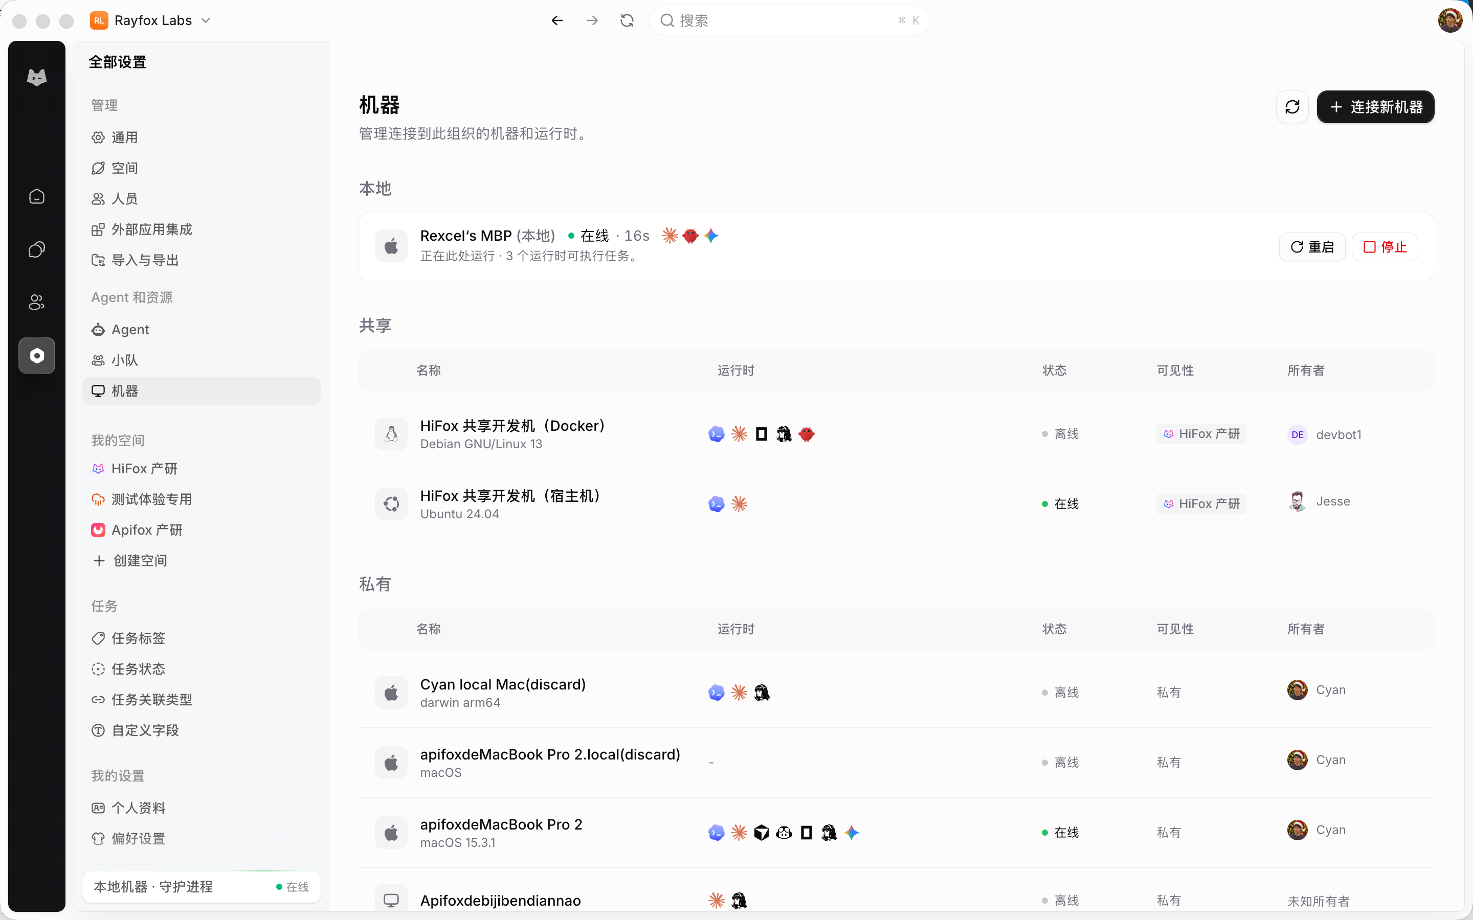The height and width of the screenshot is (920, 1473).
Task: Click Gemini star in apifoxdeMacBook Pro 2 row
Action: click(852, 833)
